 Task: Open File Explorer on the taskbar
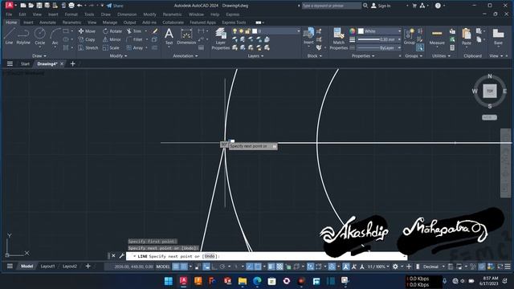243,281
